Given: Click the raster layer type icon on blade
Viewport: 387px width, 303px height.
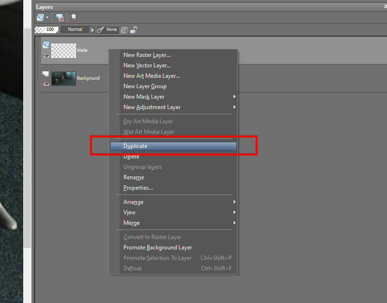Looking at the screenshot, I should coord(46,45).
